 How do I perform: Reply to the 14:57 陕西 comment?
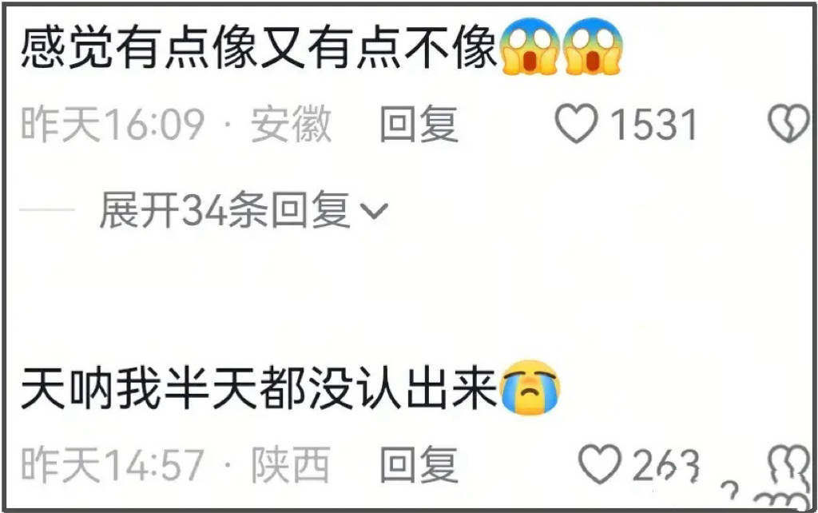(x=419, y=464)
